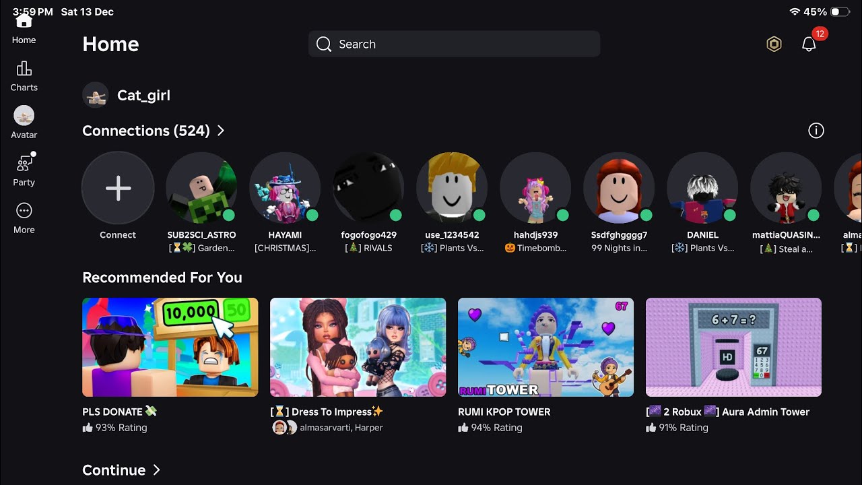Screen dimensions: 862x485
Task: Click the fogofogo429 username
Action: (368, 235)
